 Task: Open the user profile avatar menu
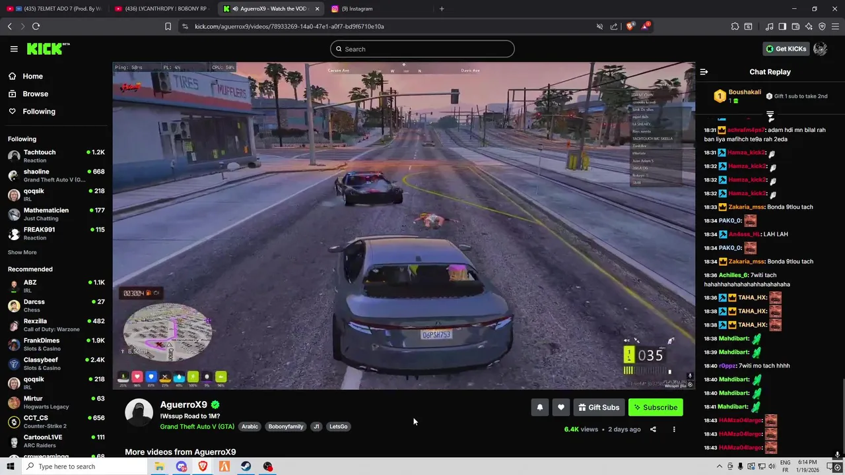(820, 49)
